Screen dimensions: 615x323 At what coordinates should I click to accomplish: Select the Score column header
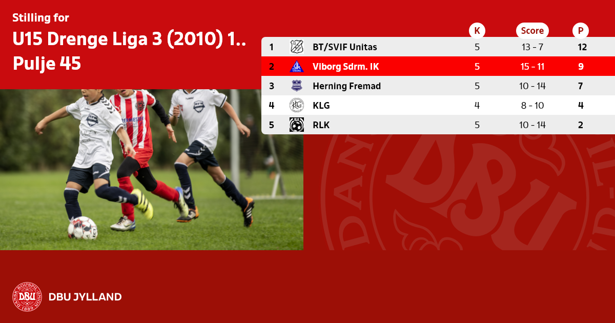point(532,31)
